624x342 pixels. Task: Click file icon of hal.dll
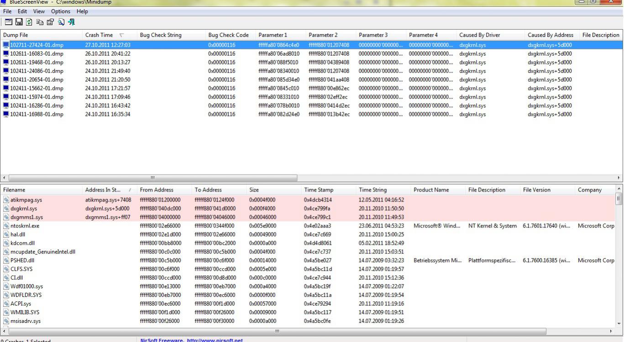6,234
